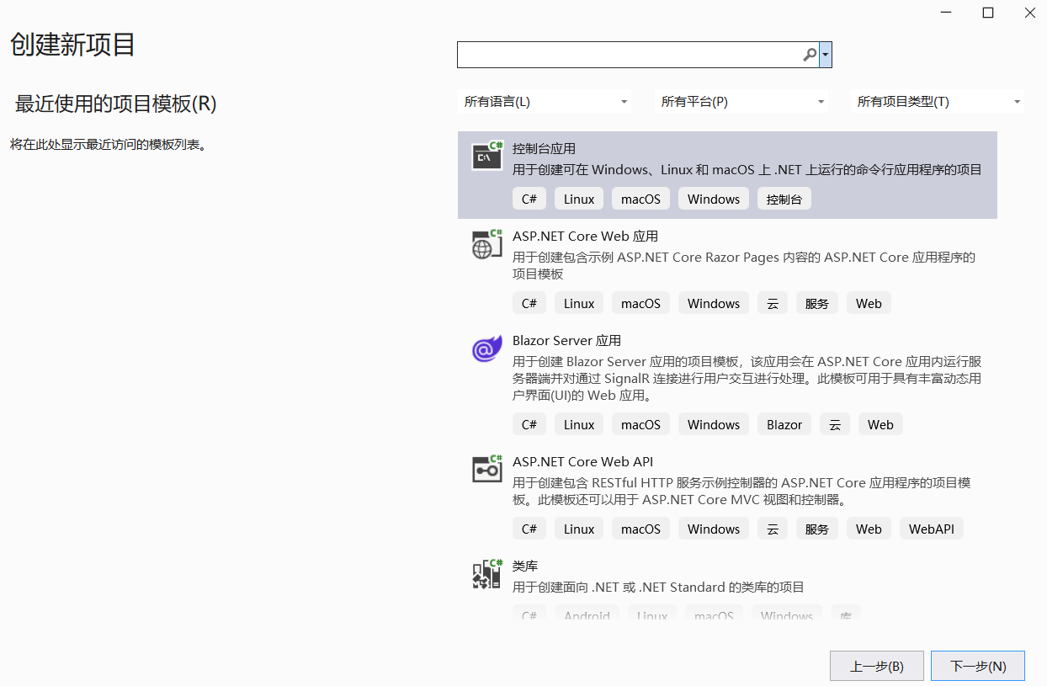Click the C# tag on Console App
The width and height of the screenshot is (1047, 686).
(529, 199)
